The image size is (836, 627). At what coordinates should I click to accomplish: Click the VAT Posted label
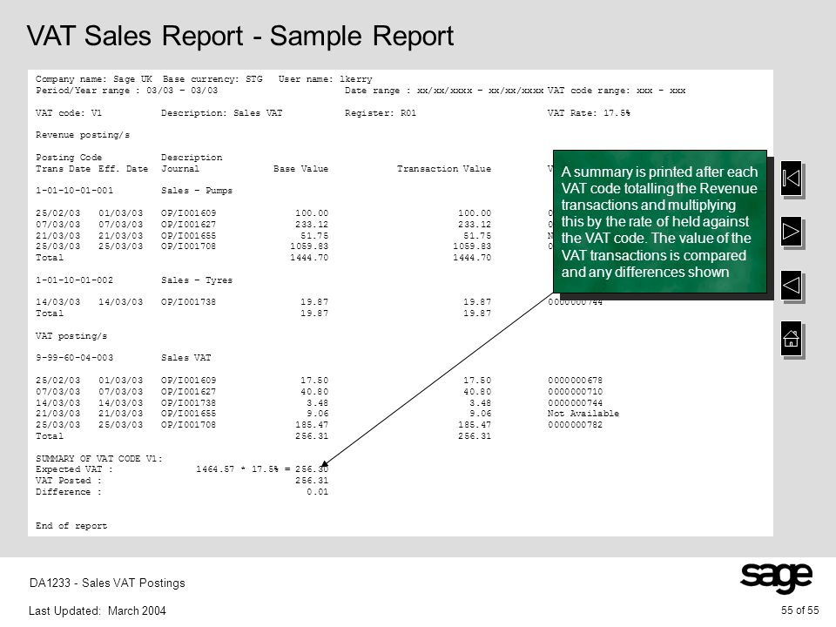69,481
